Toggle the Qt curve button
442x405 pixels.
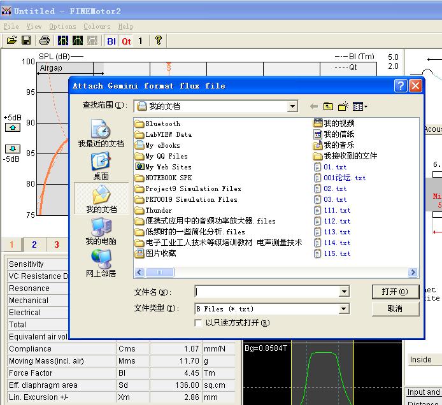point(126,41)
